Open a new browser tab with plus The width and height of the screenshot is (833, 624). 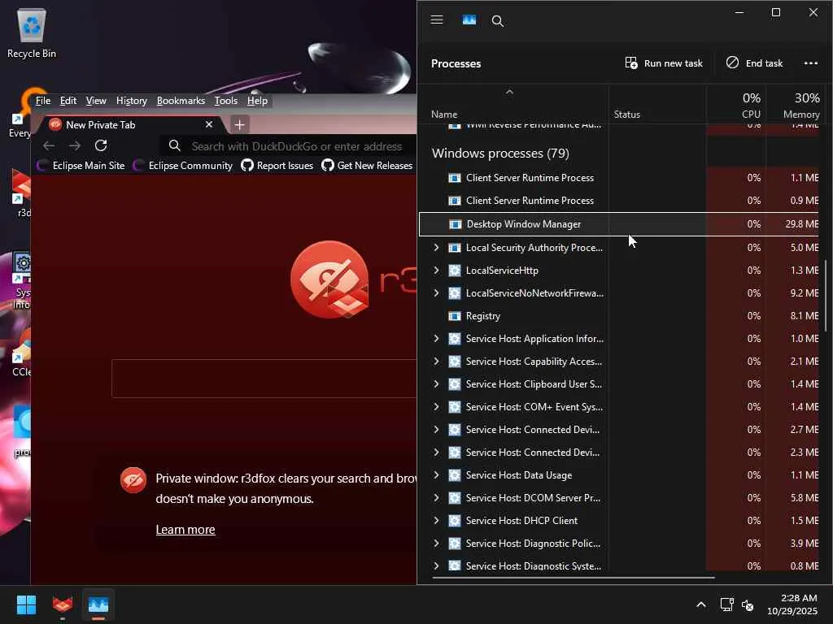pos(240,124)
